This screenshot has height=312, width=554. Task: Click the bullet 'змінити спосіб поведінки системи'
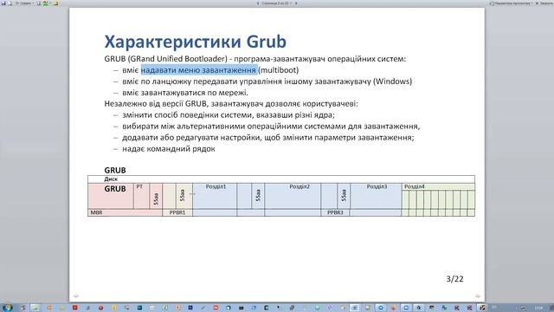[x=229, y=115]
